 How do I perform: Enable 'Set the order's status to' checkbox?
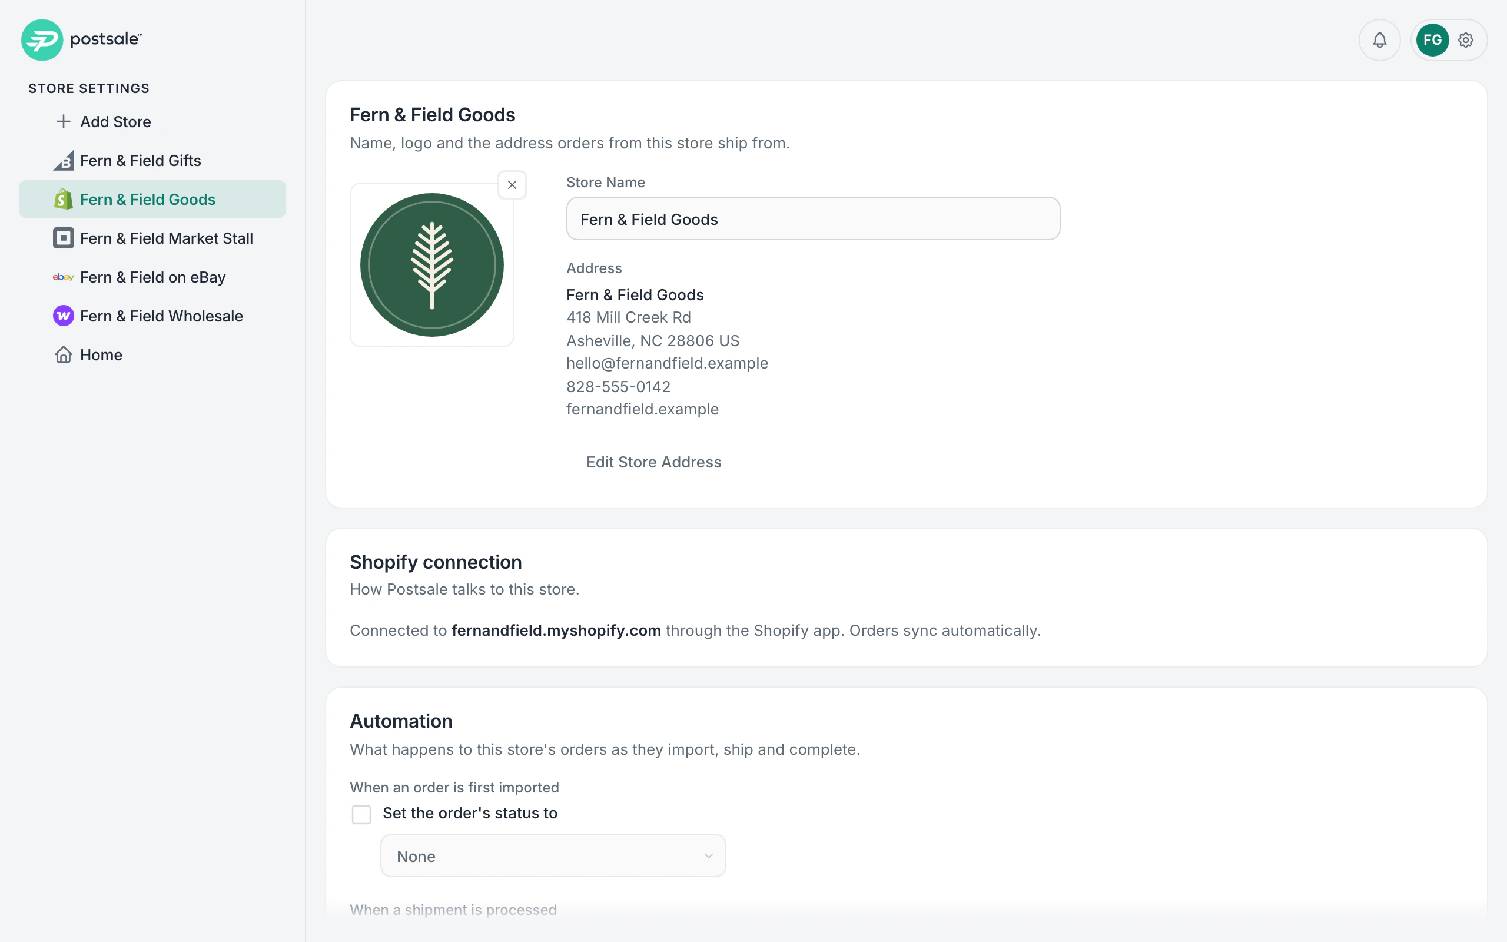tap(361, 814)
